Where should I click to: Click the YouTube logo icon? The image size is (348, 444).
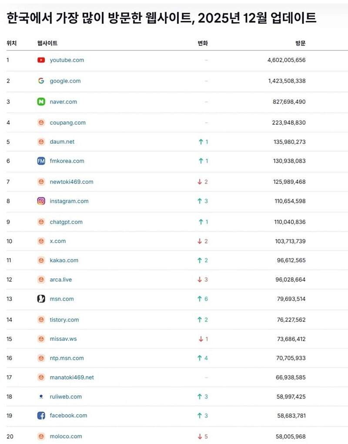[x=41, y=60]
